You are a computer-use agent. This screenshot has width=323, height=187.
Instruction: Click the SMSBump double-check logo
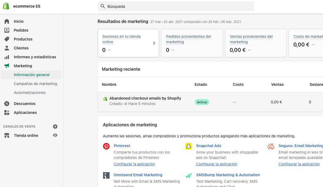(189, 175)
